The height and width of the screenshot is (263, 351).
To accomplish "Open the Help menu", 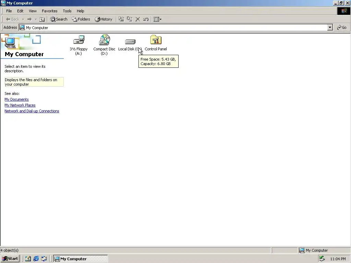I will pos(80,11).
